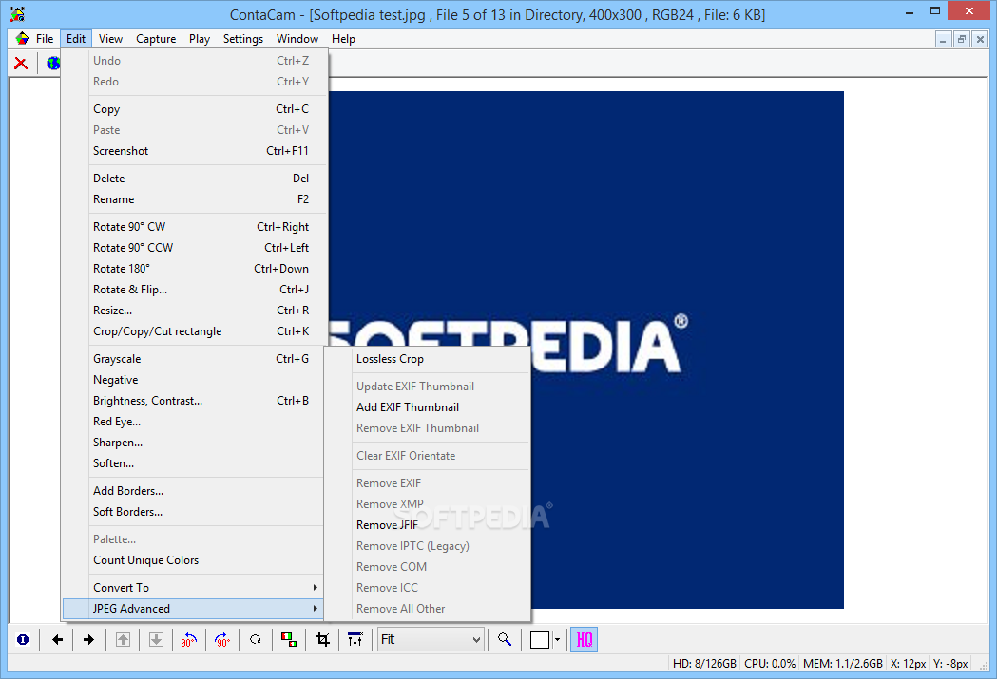Select the crop tool icon
997x679 pixels.
pos(322,640)
